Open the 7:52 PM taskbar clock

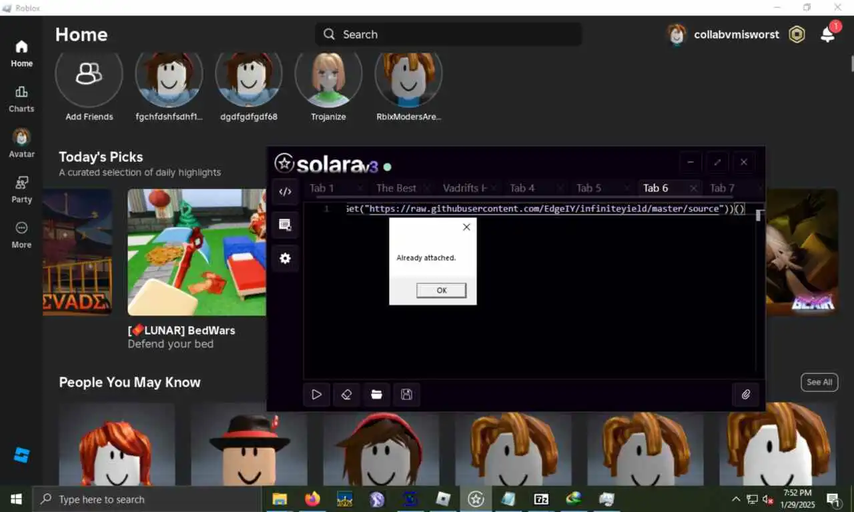click(x=798, y=499)
